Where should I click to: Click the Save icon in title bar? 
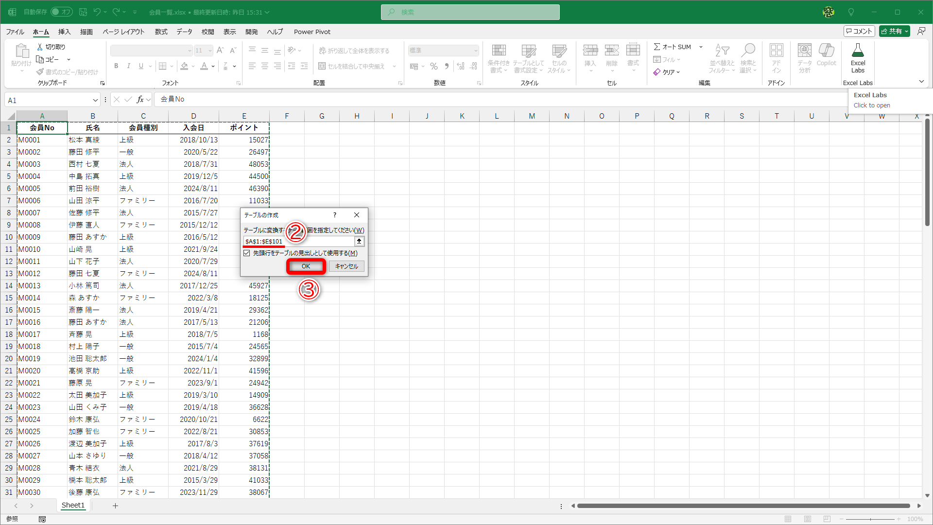coord(83,12)
